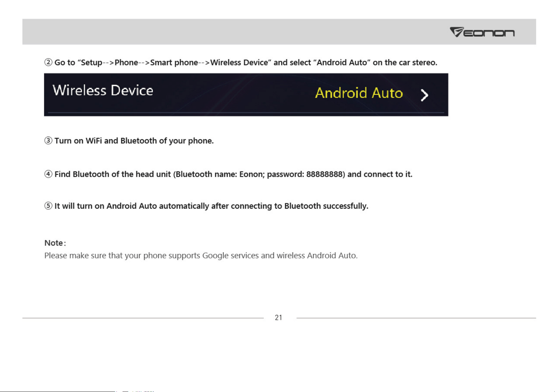Click the Eonon logo in the header
The height and width of the screenshot is (392, 555).
pos(482,32)
